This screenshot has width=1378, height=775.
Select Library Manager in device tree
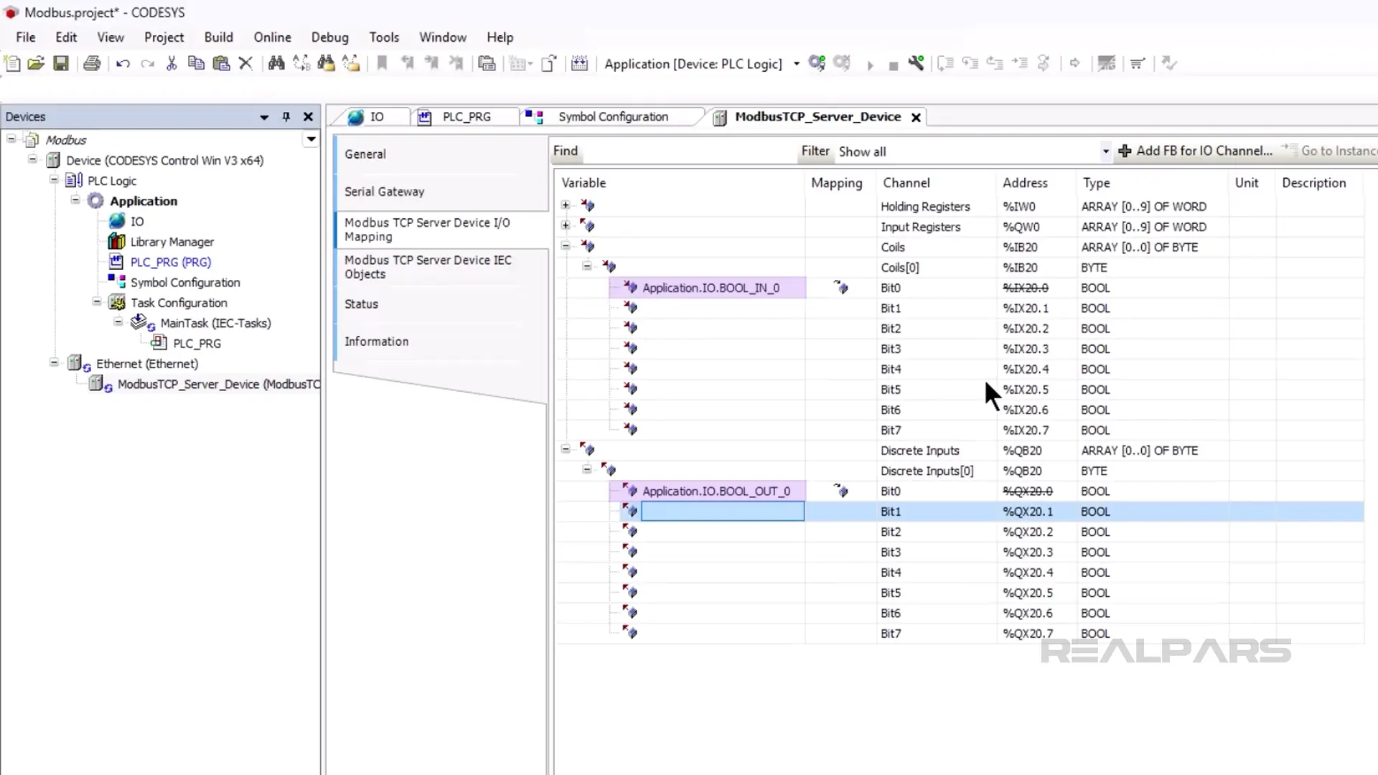[172, 242]
